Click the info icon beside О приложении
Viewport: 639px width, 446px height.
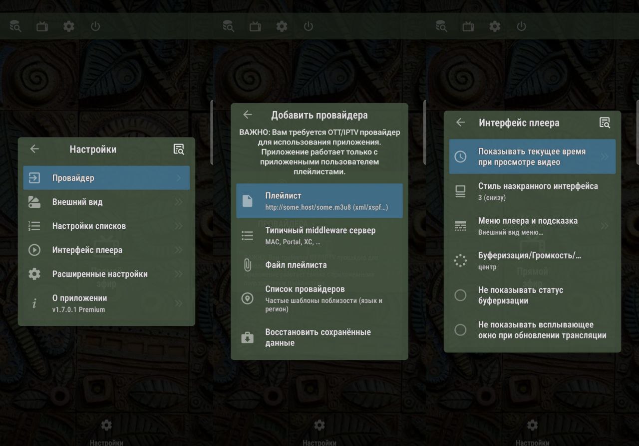[x=34, y=303]
